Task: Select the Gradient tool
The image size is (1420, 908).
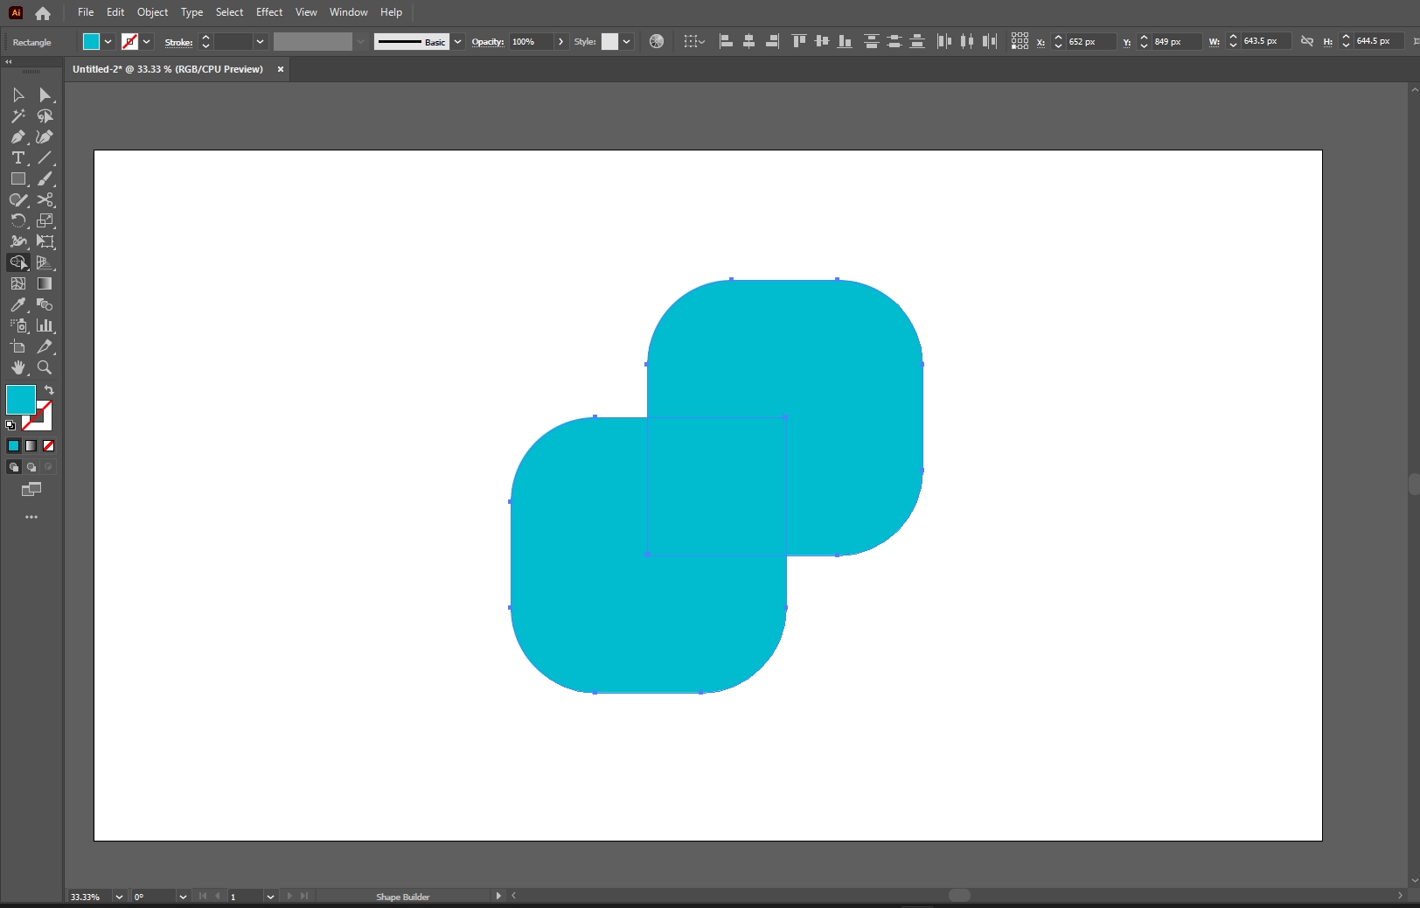Action: [x=45, y=283]
